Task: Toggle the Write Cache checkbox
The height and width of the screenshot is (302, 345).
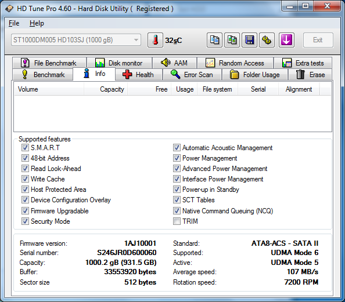Action: (25, 179)
